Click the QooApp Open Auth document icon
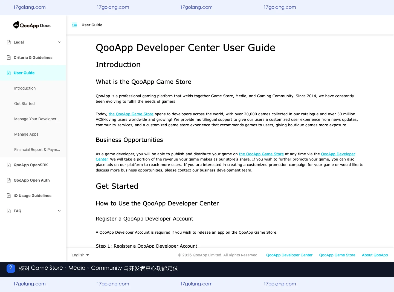The height and width of the screenshot is (292, 394). tap(9, 180)
